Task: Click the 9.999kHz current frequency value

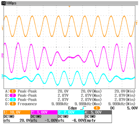Action: (x=60, y=104)
